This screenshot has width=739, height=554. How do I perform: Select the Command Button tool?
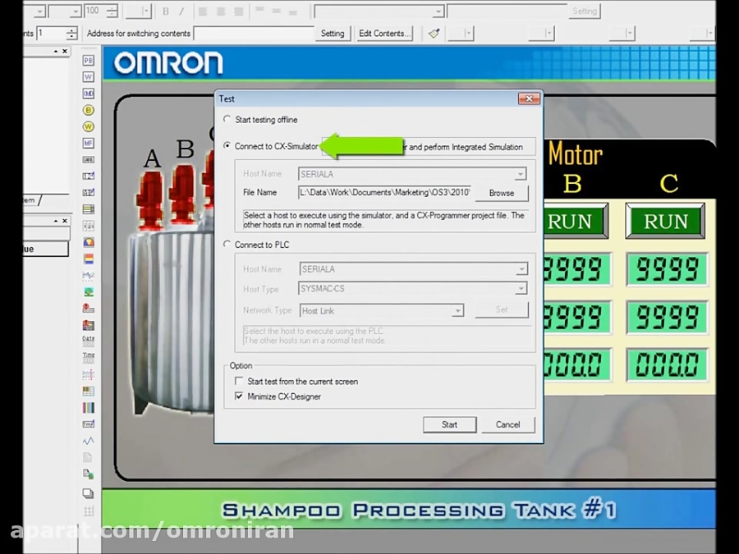[x=88, y=93]
